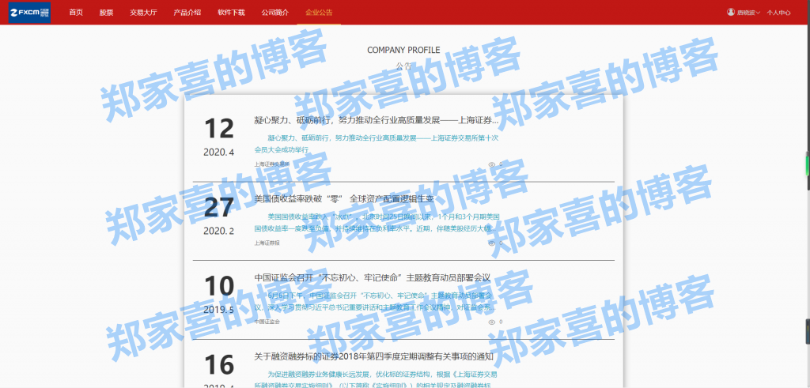Open the 交易大厅 menu item

click(x=144, y=13)
